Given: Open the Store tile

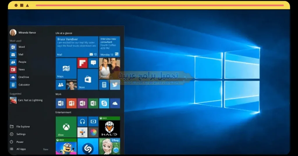Looking at the screenshot, I should 88,79.
